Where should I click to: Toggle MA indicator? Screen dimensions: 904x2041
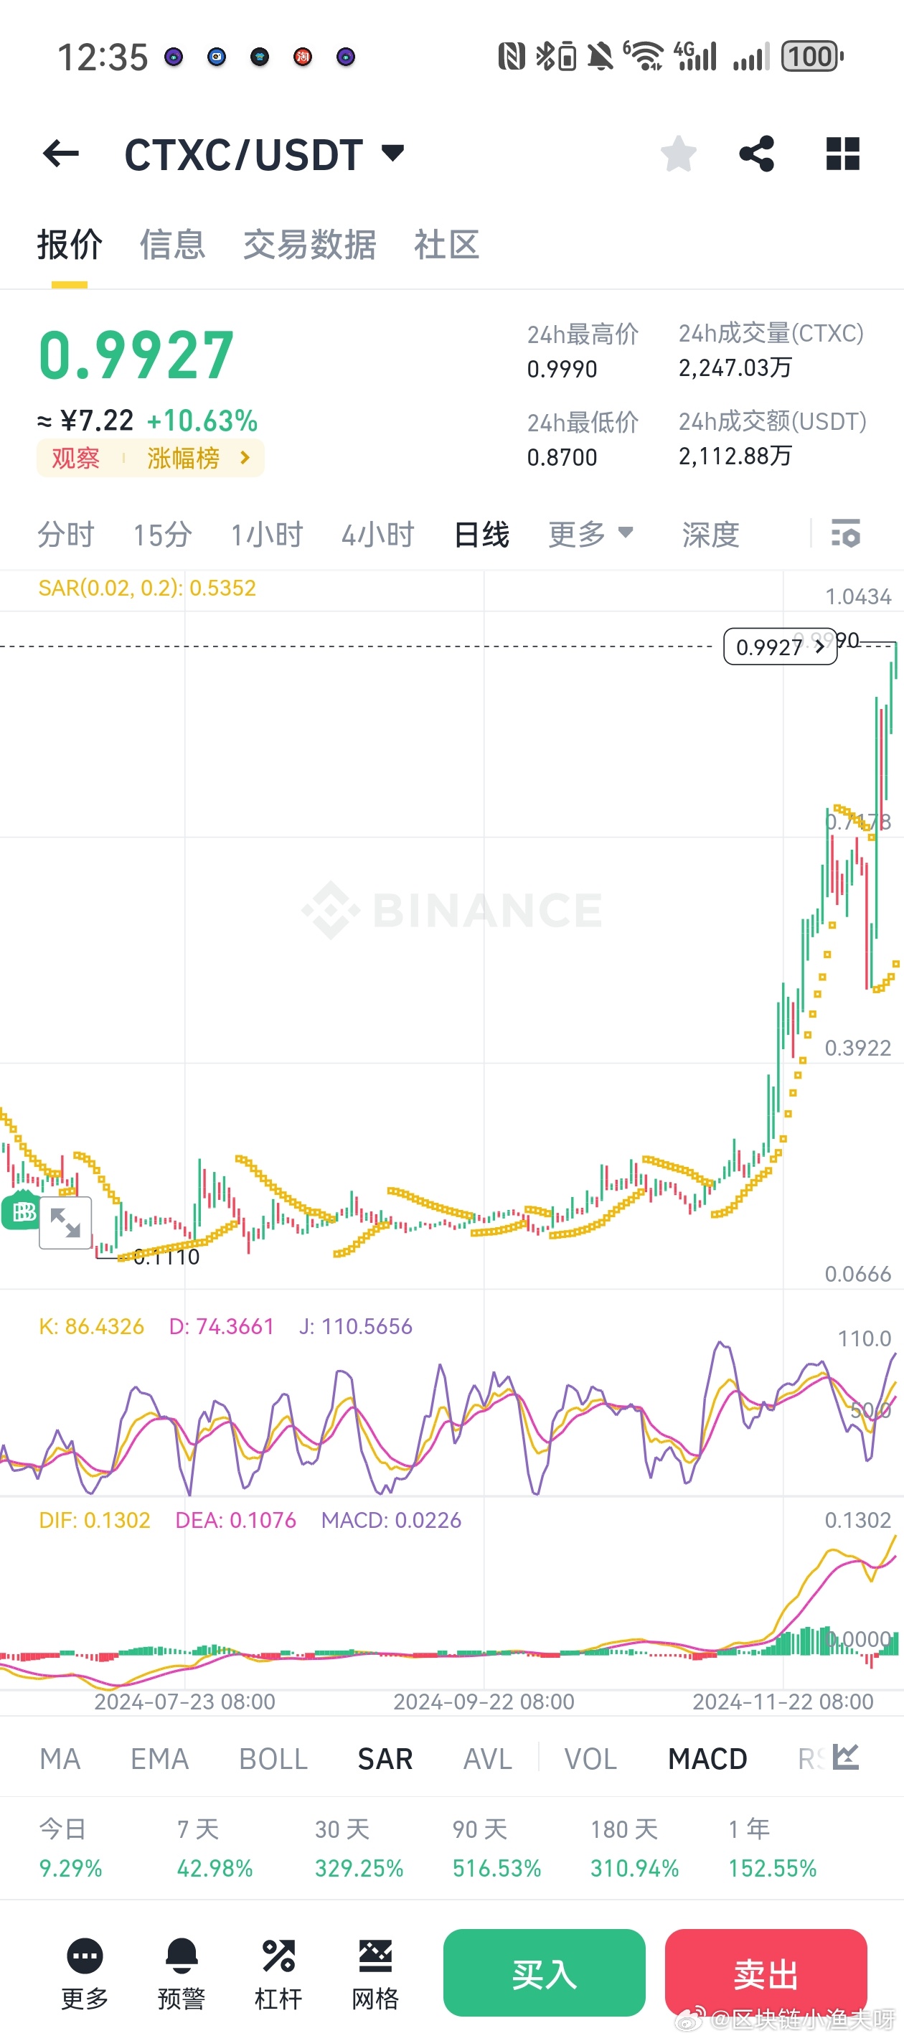[x=60, y=1759]
